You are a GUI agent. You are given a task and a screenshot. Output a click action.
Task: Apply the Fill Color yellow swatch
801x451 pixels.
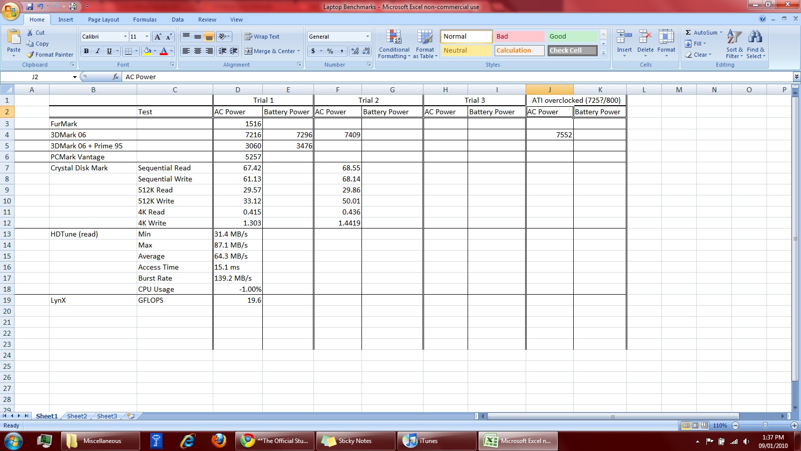pyautogui.click(x=147, y=51)
